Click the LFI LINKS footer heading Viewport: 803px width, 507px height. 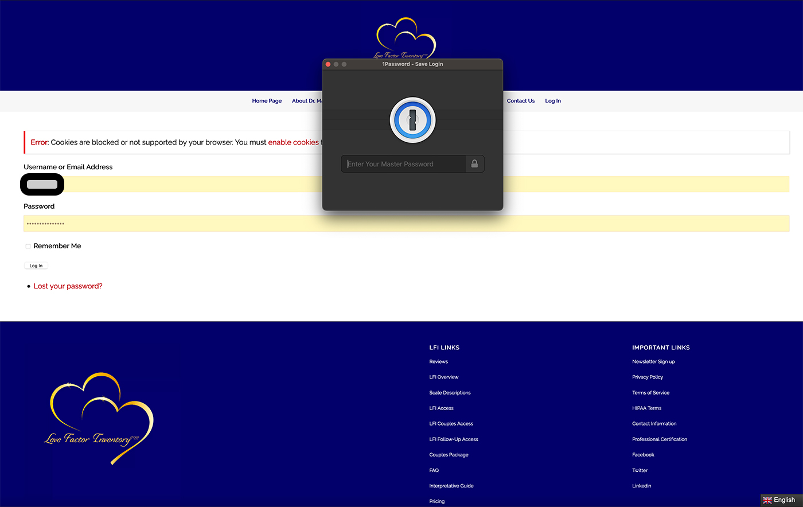445,348
